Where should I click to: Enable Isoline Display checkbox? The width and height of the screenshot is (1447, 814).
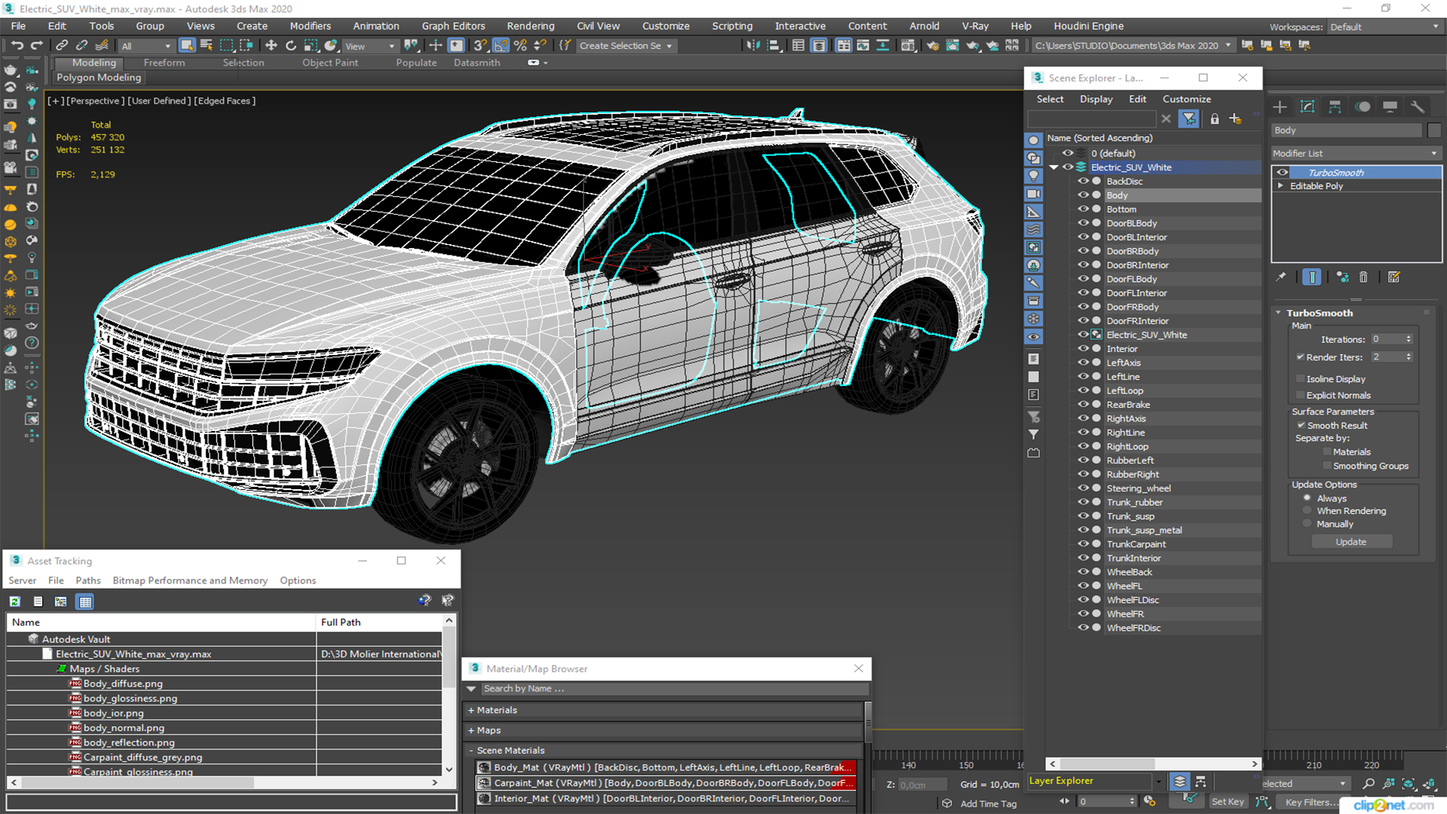(1300, 379)
